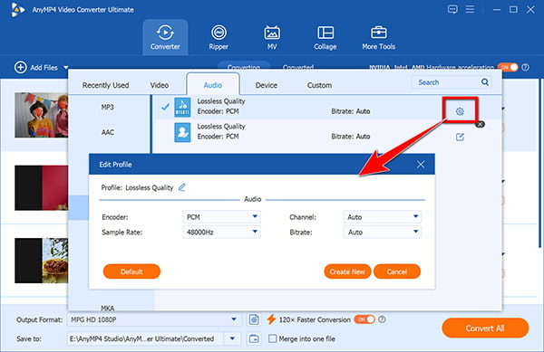The image size is (544, 352).
Task: Select MKA in format list
Action: [108, 308]
